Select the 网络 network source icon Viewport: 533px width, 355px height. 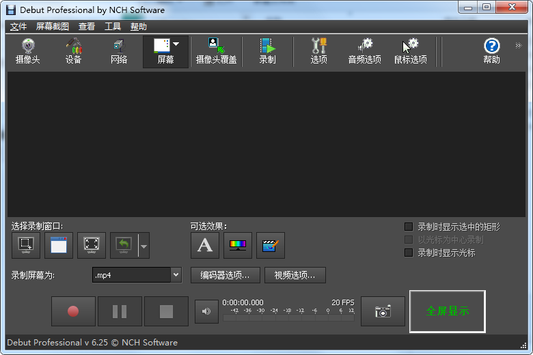[119, 51]
